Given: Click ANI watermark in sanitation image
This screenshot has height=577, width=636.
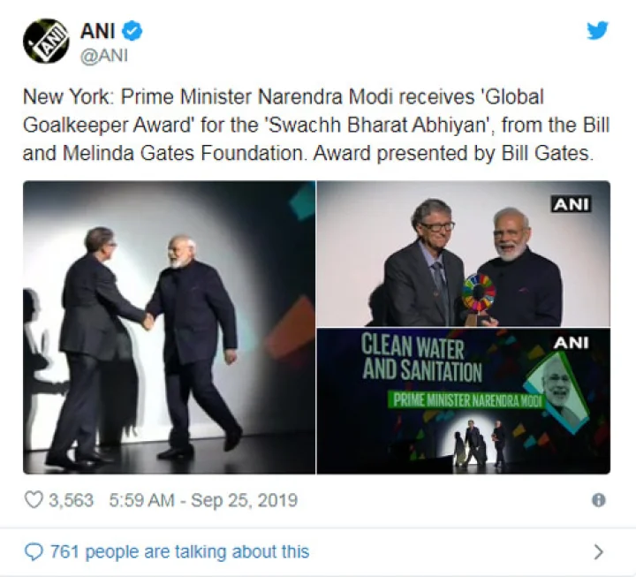Looking at the screenshot, I should pyautogui.click(x=571, y=343).
